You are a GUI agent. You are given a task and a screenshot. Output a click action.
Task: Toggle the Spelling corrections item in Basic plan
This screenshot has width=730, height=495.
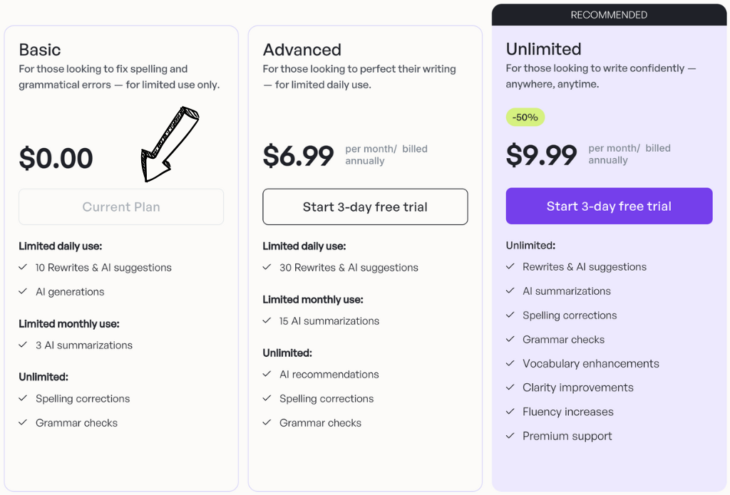tap(83, 399)
